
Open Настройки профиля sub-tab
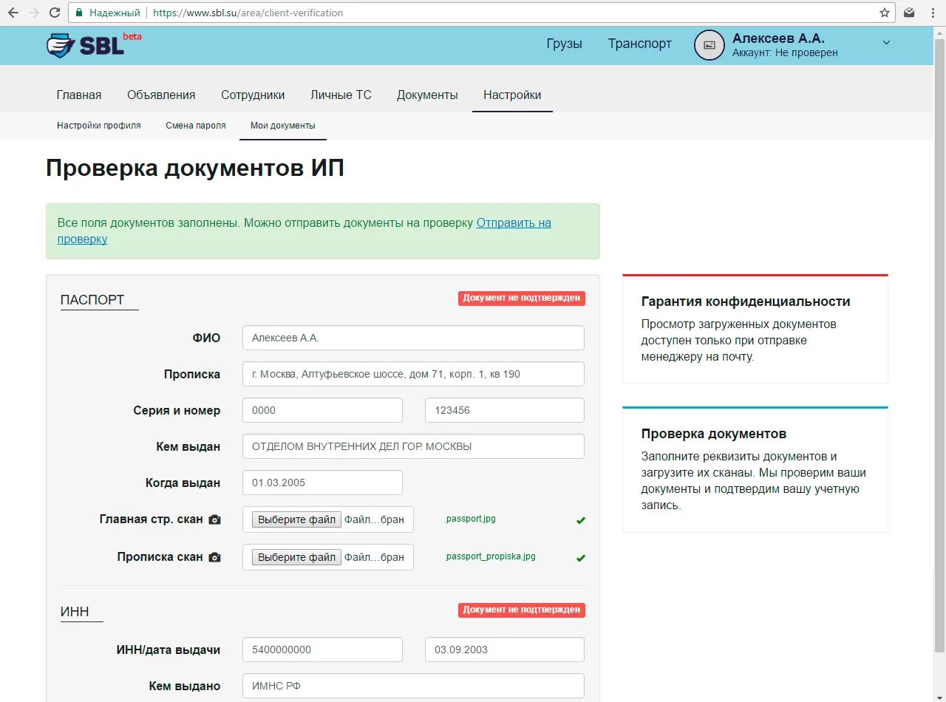pyautogui.click(x=99, y=126)
